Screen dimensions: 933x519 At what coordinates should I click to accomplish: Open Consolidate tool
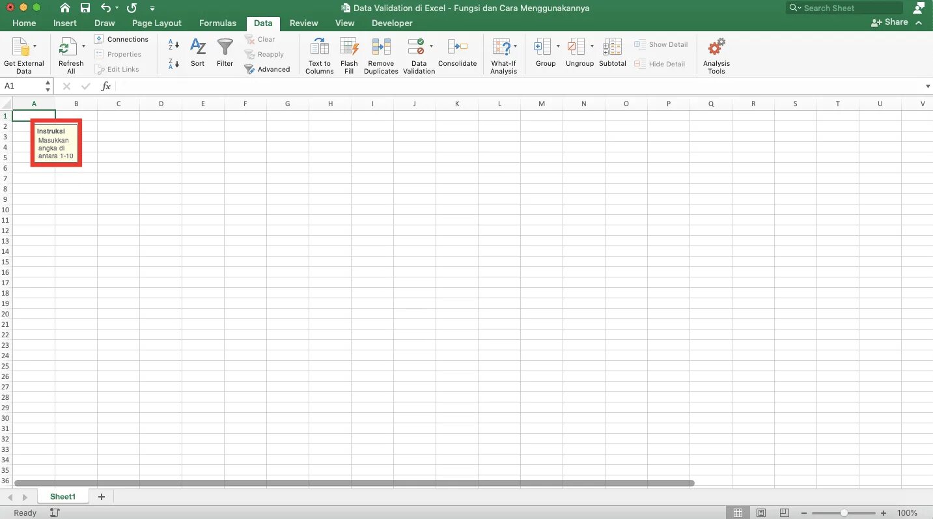click(x=457, y=53)
